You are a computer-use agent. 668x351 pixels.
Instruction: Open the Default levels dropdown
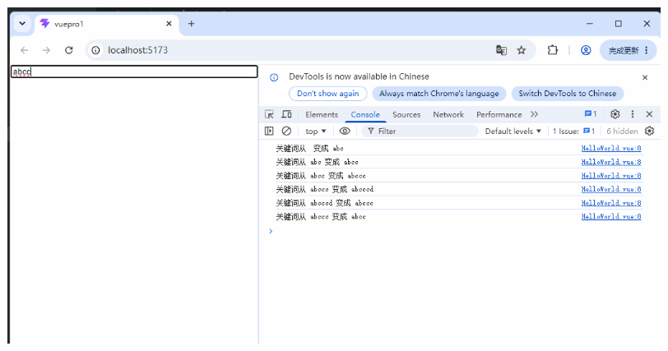coord(513,132)
